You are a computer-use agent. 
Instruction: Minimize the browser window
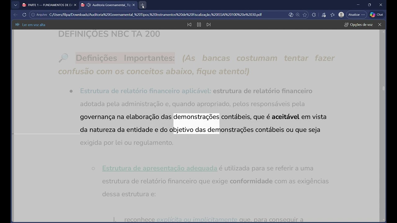[358, 5]
